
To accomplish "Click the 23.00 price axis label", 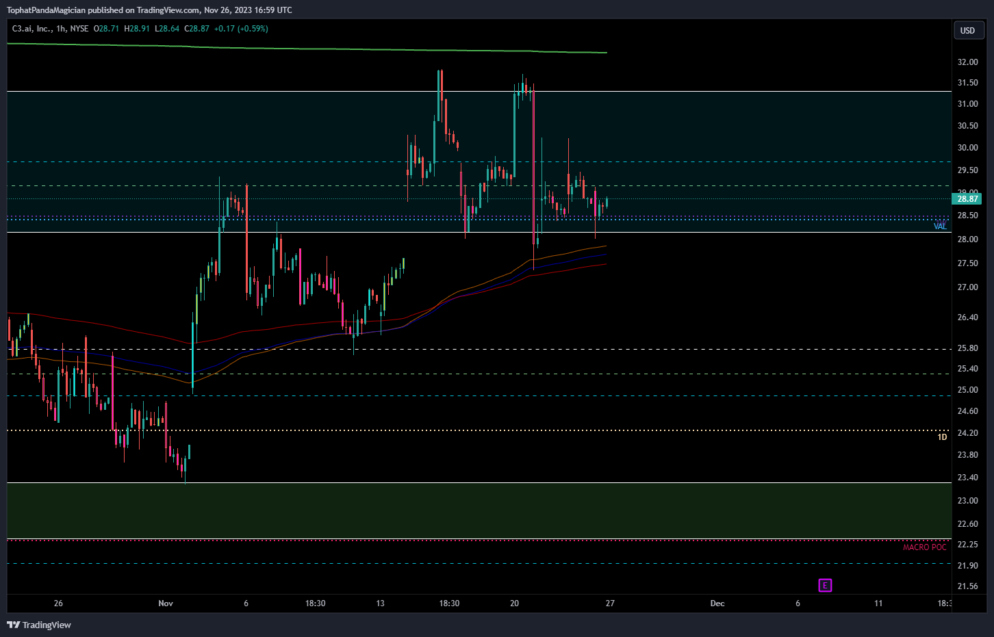I will [967, 501].
